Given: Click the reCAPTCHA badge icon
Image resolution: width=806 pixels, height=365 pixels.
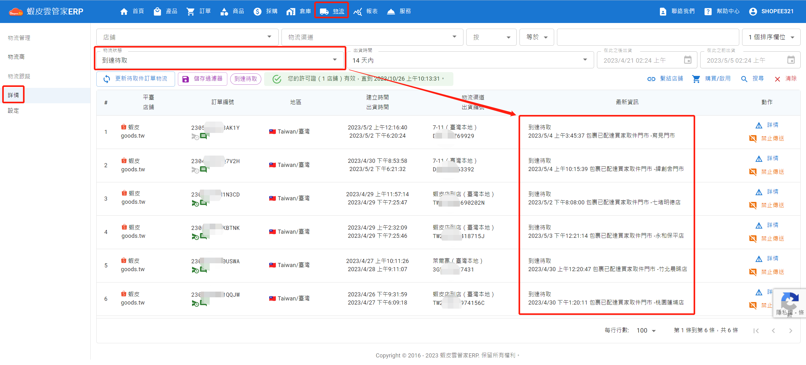Looking at the screenshot, I should [790, 301].
